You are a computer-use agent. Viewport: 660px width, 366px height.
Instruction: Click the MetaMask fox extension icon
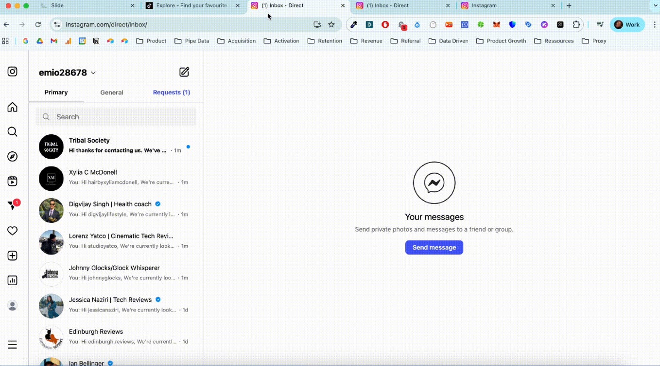click(x=496, y=24)
